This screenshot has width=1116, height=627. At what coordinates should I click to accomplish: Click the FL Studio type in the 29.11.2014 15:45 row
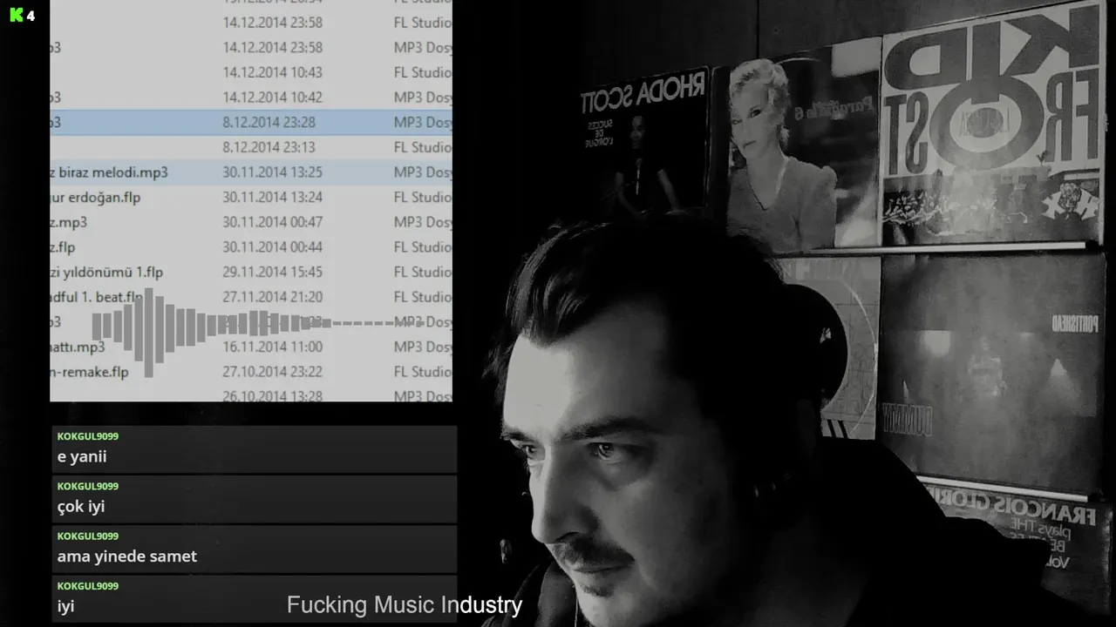click(423, 272)
